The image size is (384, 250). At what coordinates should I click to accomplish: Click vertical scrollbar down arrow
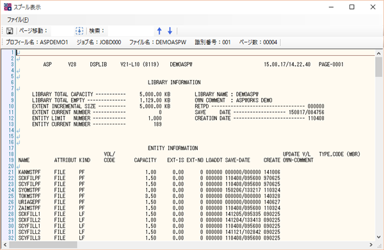[379, 237]
